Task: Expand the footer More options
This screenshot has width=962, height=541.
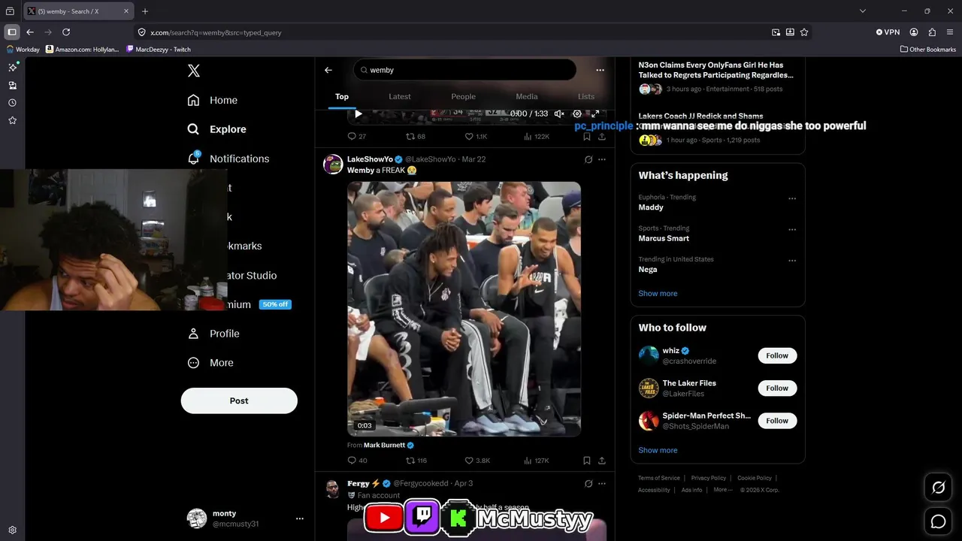Action: [722, 490]
